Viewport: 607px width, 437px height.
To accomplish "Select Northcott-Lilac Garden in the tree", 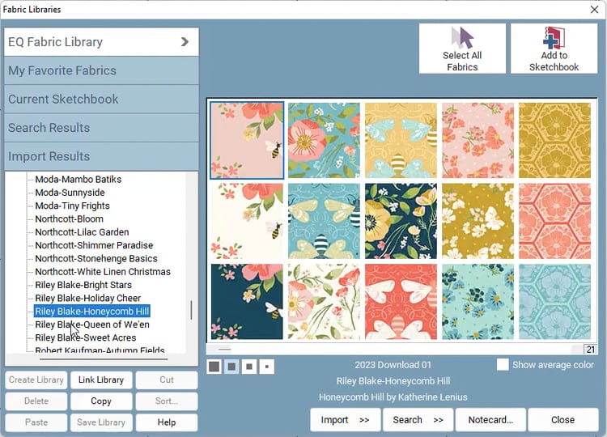I will click(82, 232).
